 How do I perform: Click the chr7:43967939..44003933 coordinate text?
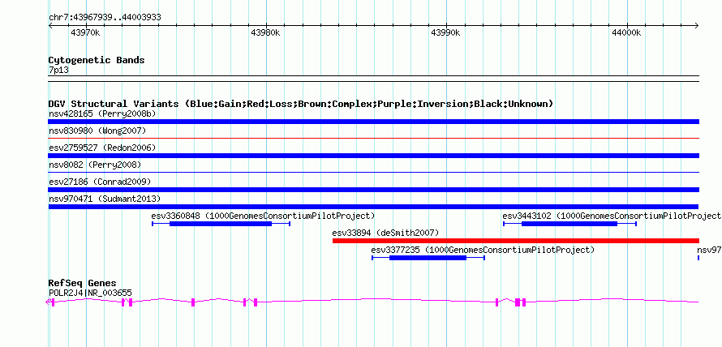point(105,18)
